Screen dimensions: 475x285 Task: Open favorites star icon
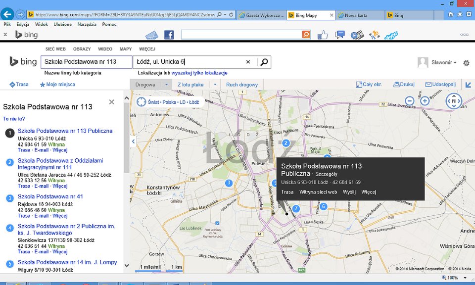[460, 14]
